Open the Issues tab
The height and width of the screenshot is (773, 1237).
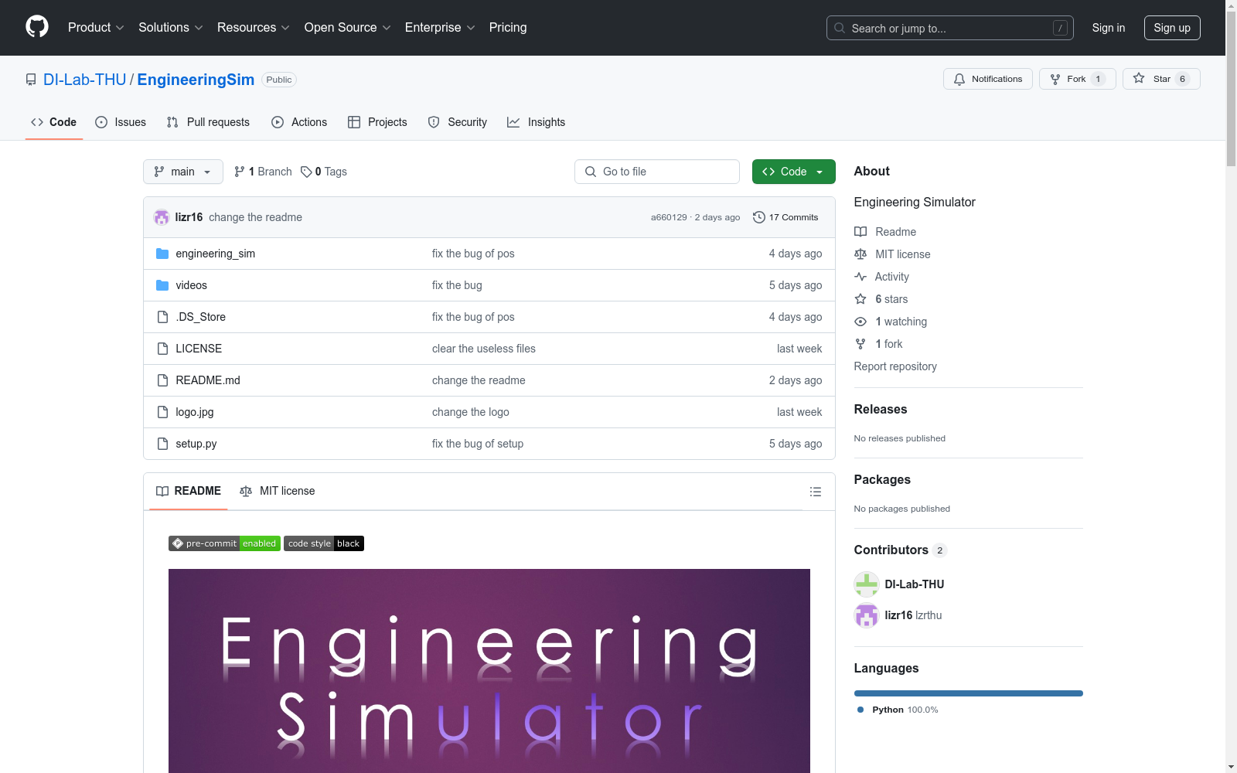121,122
